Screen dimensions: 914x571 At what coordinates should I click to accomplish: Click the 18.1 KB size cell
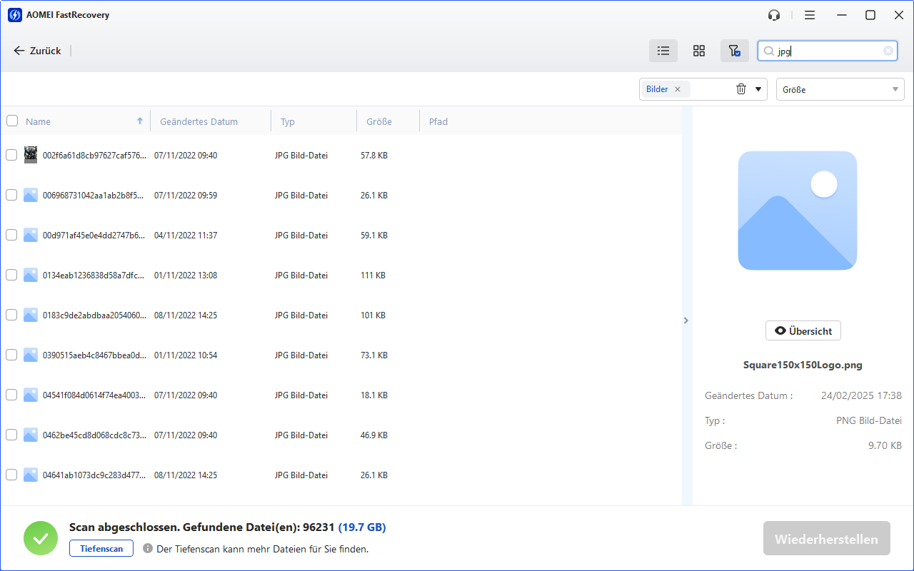374,395
